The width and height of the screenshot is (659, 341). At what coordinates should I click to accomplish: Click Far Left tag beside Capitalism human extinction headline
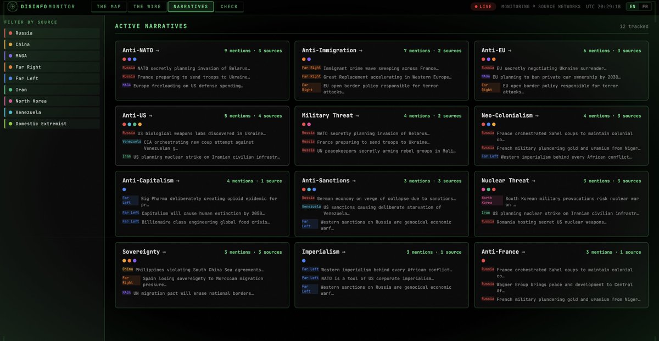131,213
